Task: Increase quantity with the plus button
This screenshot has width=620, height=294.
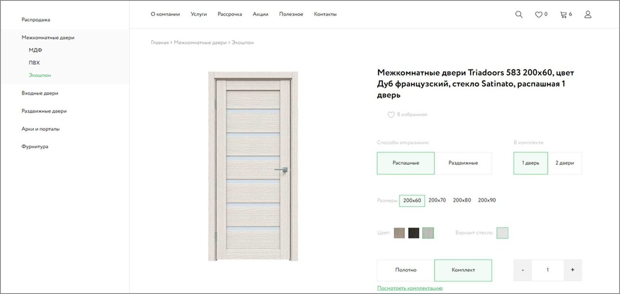Action: coord(572,270)
